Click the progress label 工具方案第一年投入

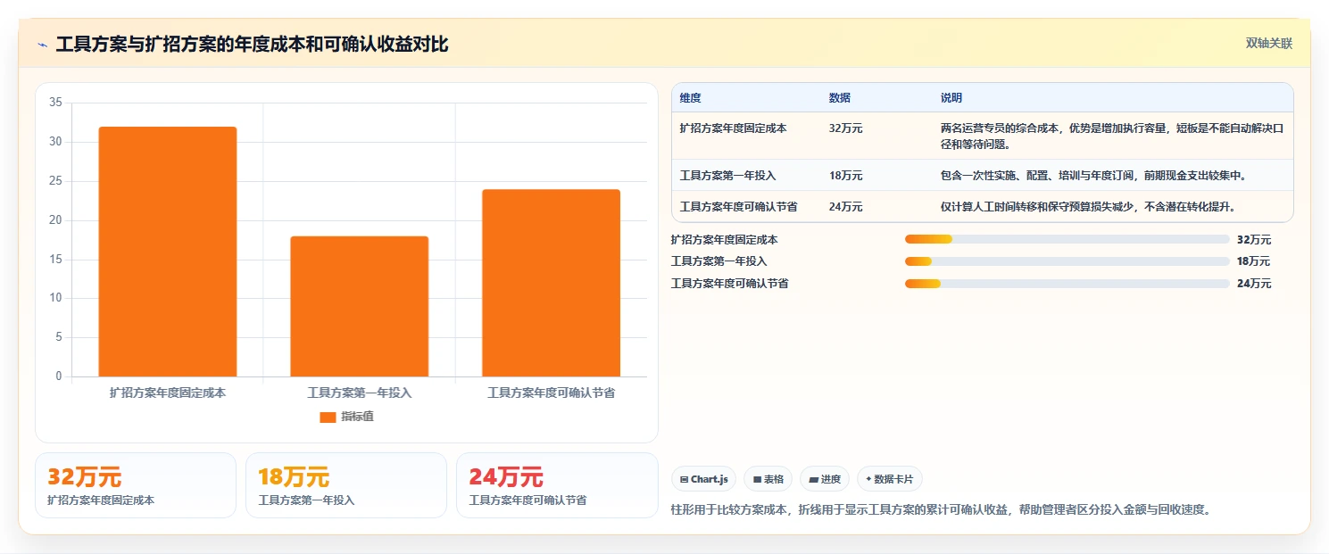[x=718, y=261]
